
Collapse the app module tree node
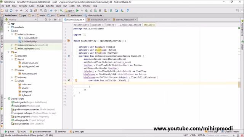pos(5,24)
